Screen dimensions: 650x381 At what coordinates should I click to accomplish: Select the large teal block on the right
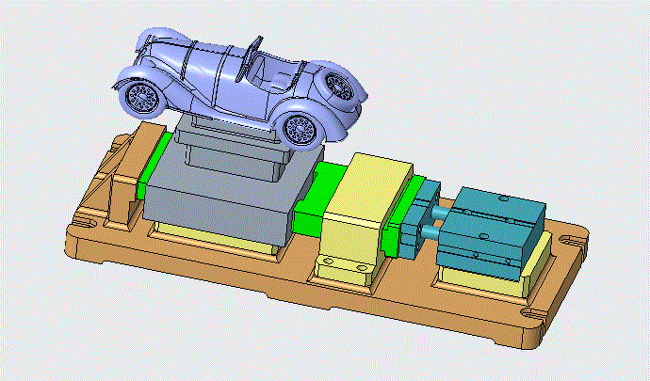(x=494, y=232)
